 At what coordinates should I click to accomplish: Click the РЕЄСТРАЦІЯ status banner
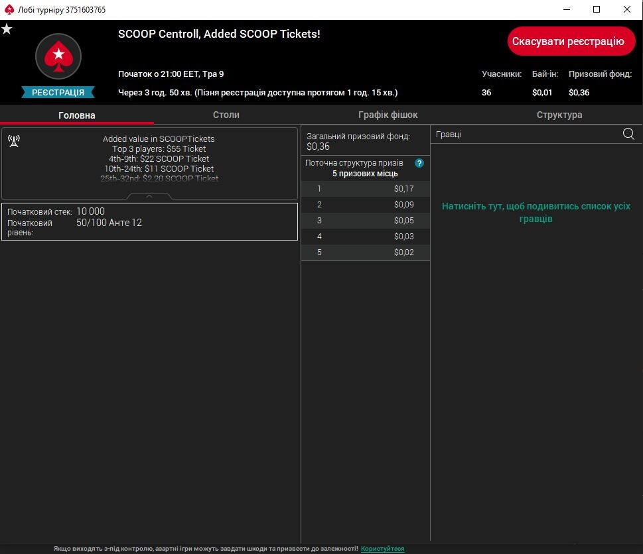[x=58, y=92]
